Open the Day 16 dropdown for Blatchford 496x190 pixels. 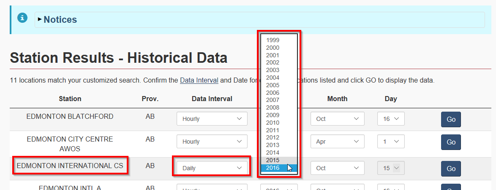390,119
